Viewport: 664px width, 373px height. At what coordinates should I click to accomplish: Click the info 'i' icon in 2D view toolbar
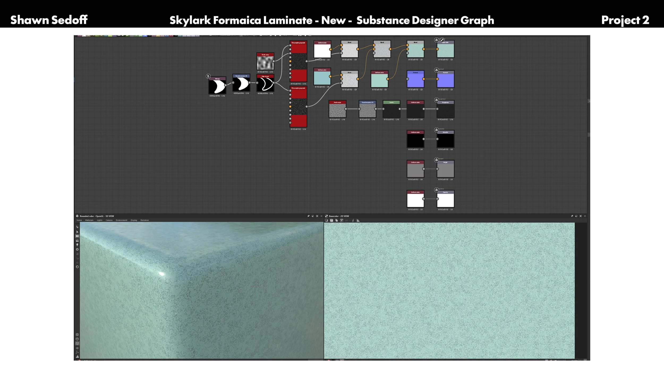click(x=353, y=220)
